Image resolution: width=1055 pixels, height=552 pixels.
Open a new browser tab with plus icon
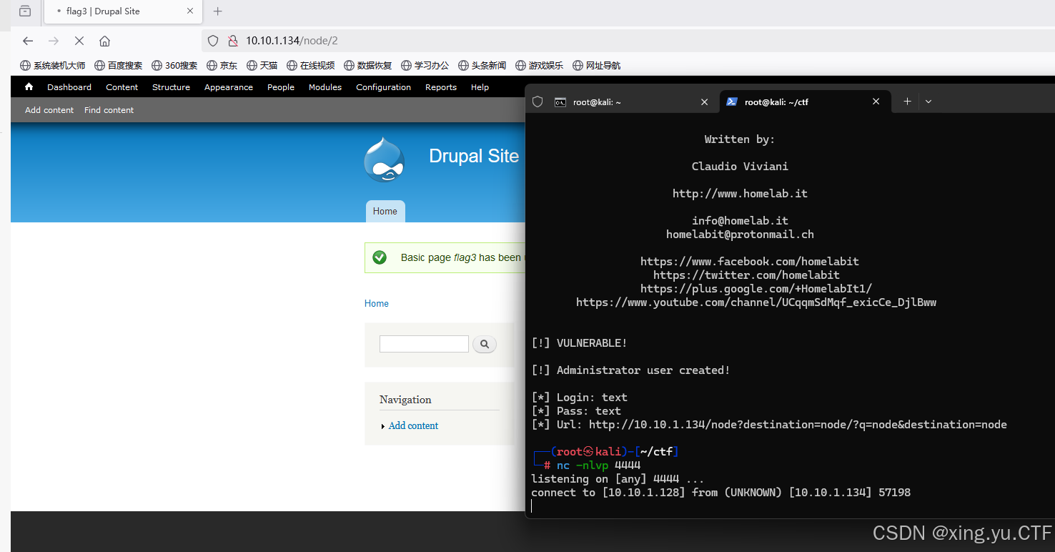click(218, 11)
